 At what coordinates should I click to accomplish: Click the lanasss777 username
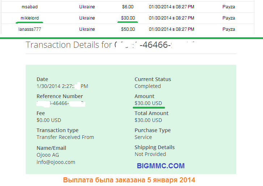pyautogui.click(x=30, y=29)
